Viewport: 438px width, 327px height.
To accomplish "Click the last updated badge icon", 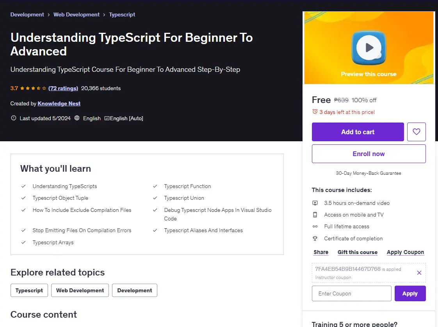I will click(13, 118).
